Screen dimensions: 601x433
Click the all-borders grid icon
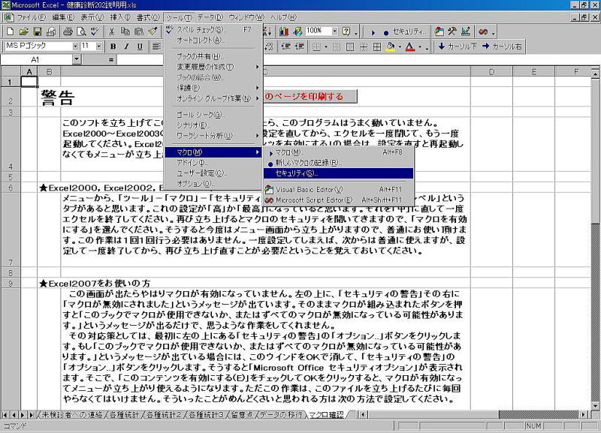click(x=377, y=47)
